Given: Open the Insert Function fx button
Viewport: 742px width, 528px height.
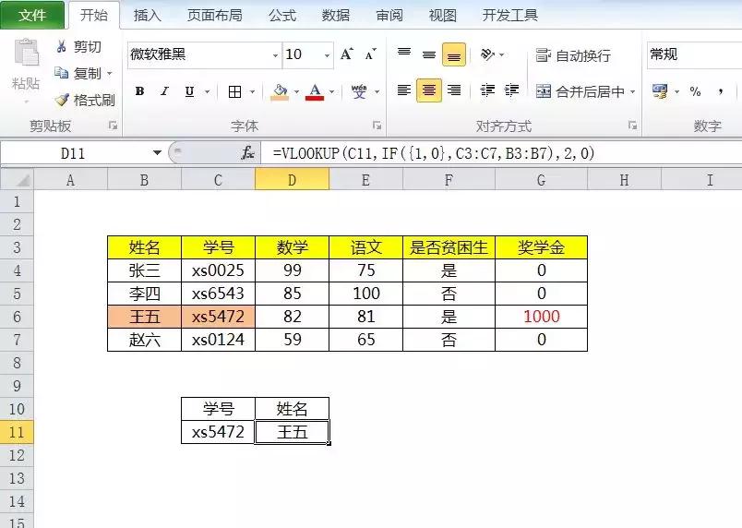Looking at the screenshot, I should [x=247, y=153].
